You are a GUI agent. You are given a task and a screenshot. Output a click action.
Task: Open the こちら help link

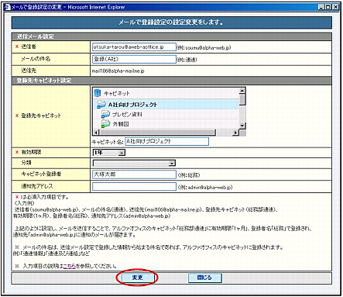(69, 266)
